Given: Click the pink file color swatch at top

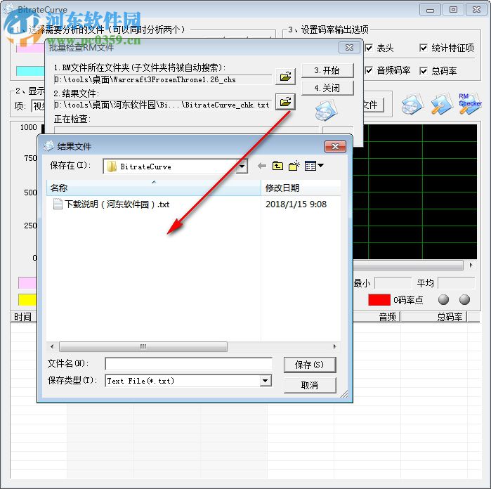Looking at the screenshot, I should [30, 48].
